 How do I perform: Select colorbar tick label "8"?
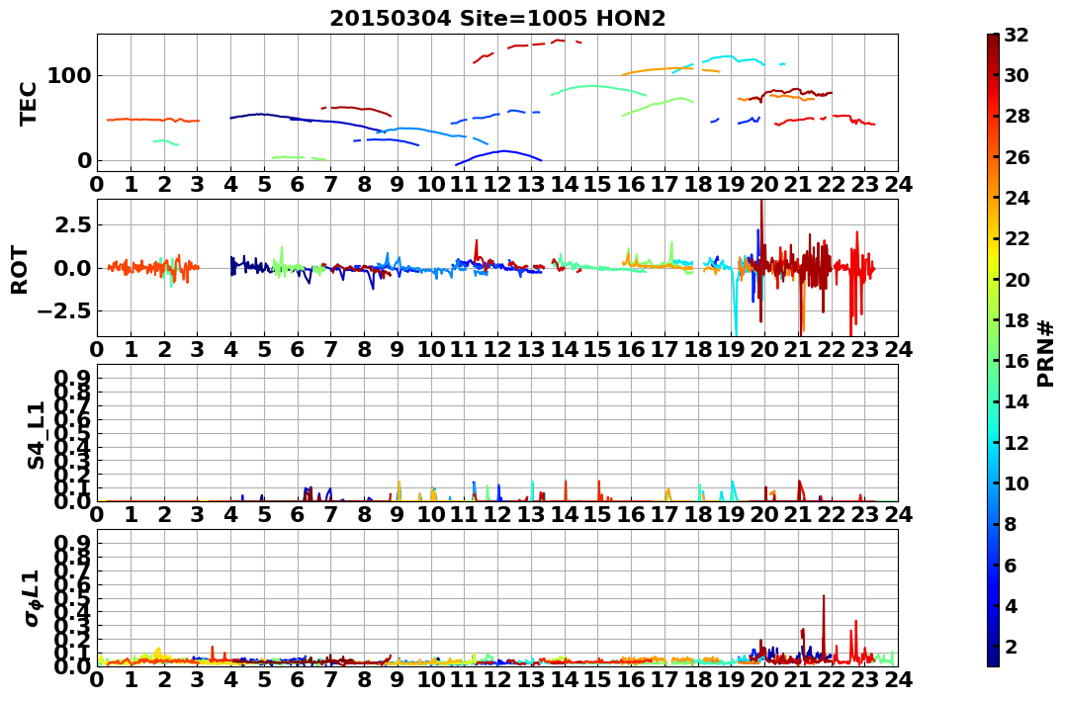point(1011,524)
